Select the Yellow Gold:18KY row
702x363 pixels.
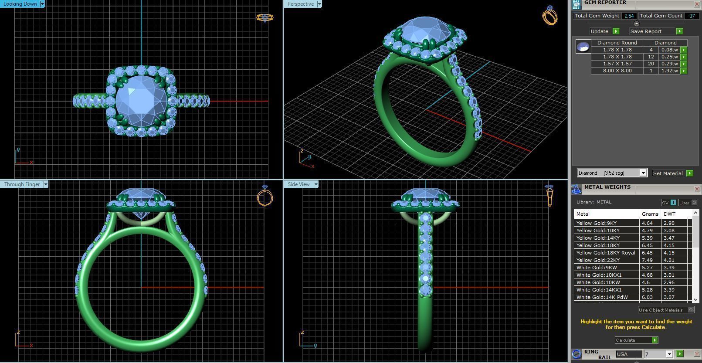pyautogui.click(x=633, y=245)
